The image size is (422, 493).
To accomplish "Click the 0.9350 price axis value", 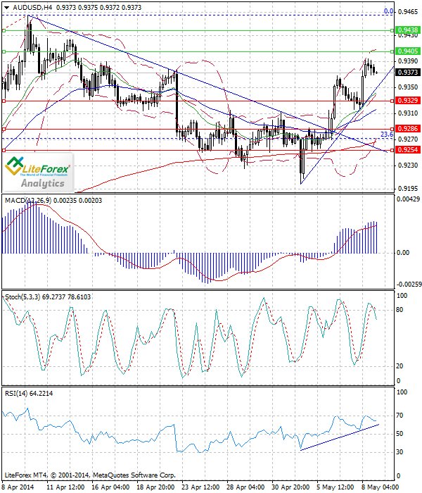I will tap(408, 87).
